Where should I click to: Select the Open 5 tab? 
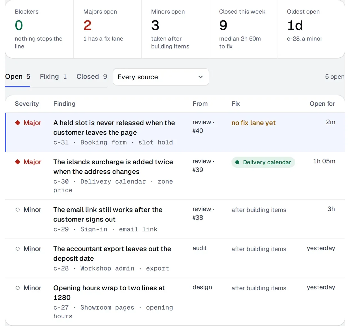(x=18, y=76)
